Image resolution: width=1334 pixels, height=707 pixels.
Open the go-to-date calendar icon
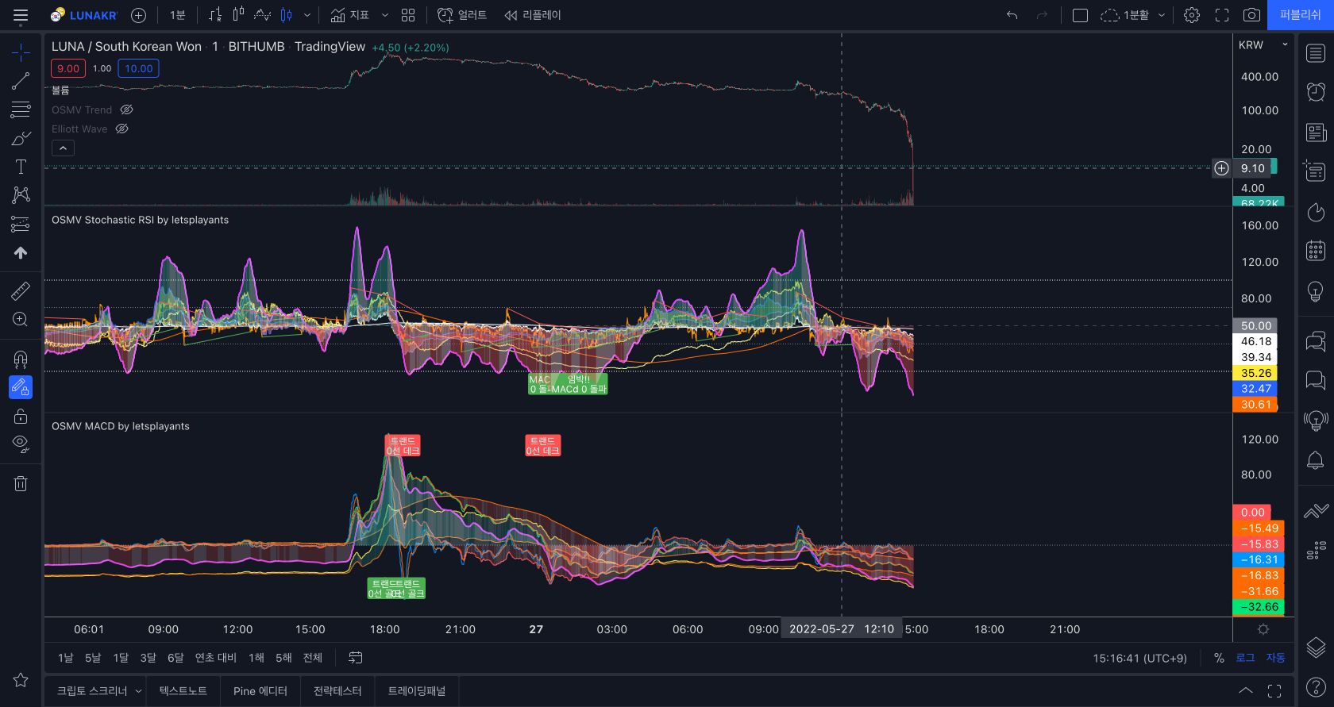coord(356,658)
